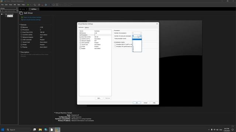Toggle the Show Library toolbar icon
The image size is (236, 132).
tap(51, 5)
